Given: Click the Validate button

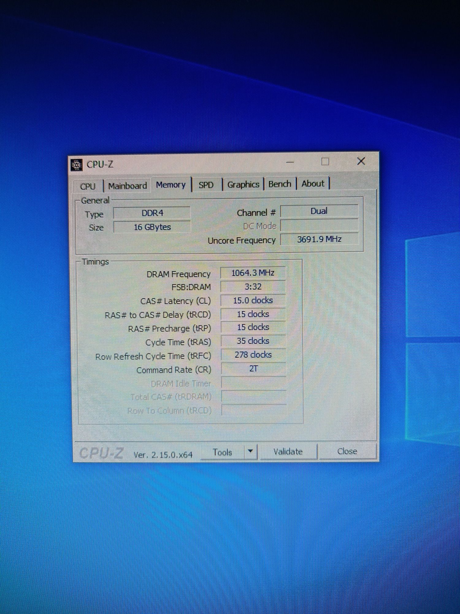Looking at the screenshot, I should [x=288, y=452].
